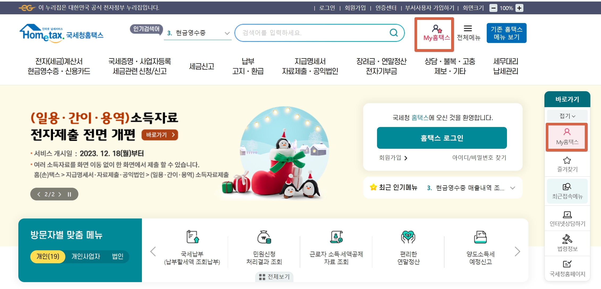Image resolution: width=601 pixels, height=289 pixels.
Task: Increase screen size with plus button
Action: point(519,8)
